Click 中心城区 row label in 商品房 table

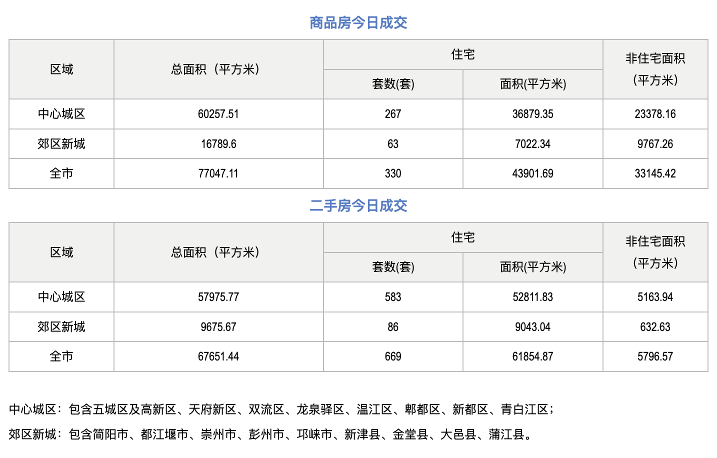(x=61, y=114)
